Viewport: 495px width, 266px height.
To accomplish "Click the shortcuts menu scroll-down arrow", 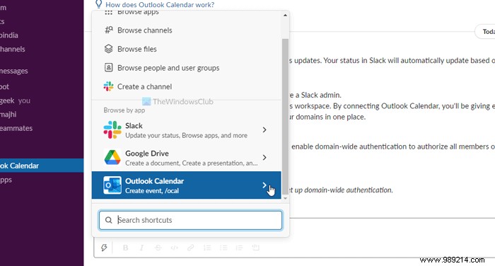I will 285,198.
